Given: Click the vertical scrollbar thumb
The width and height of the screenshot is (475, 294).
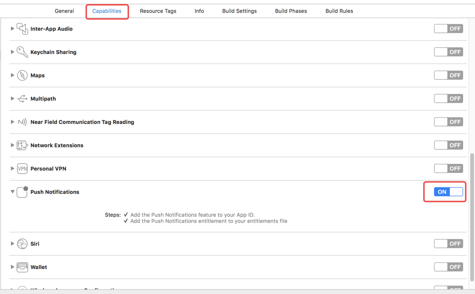Looking at the screenshot, I should (472, 217).
